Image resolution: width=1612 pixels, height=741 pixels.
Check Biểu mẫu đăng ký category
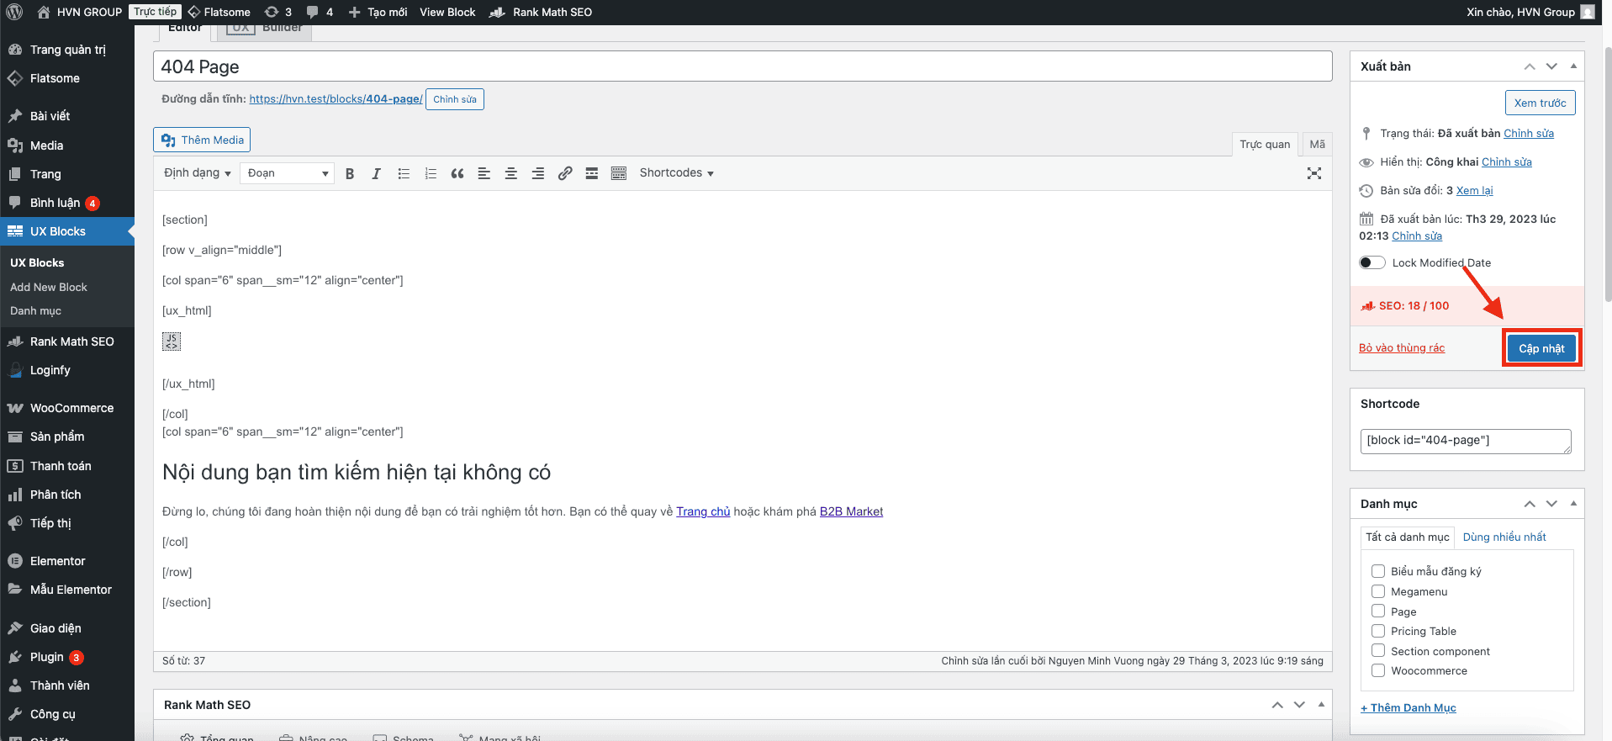point(1378,571)
